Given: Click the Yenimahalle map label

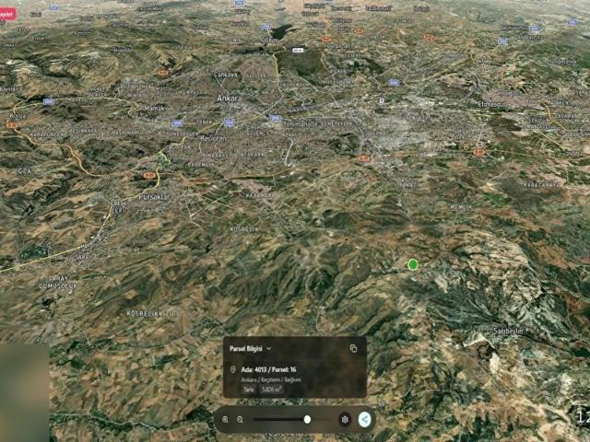Looking at the screenshot, I should coord(300,123).
